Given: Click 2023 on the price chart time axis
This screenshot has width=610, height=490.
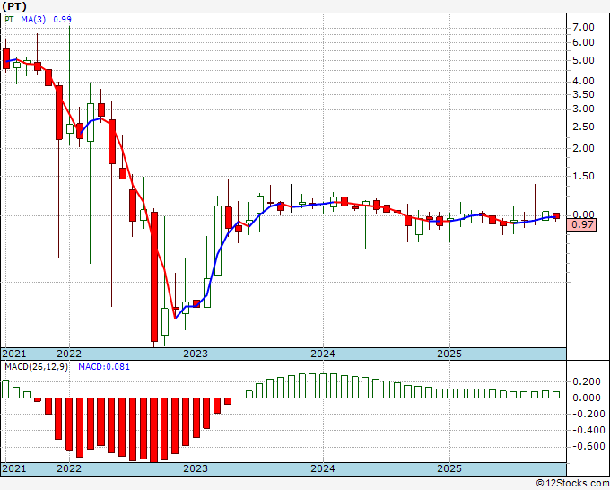Looking at the screenshot, I should 196,354.
